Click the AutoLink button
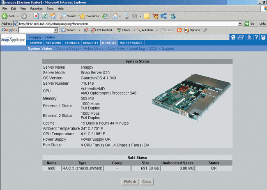The height and width of the screenshot is (190, 267). [x=145, y=30]
